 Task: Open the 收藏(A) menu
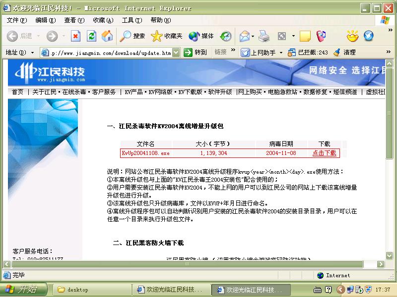103,20
